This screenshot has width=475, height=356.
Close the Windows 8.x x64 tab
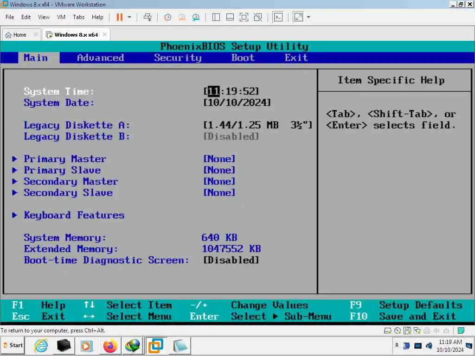coord(105,34)
